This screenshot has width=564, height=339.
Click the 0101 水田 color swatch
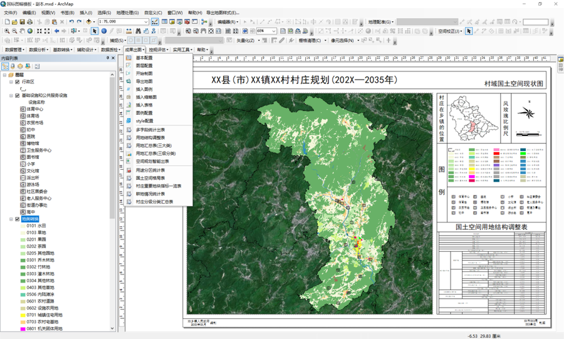pyautogui.click(x=23, y=226)
